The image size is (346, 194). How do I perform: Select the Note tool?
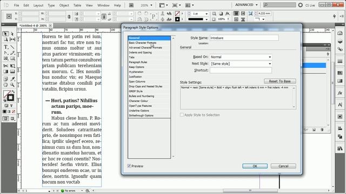tap(5, 79)
